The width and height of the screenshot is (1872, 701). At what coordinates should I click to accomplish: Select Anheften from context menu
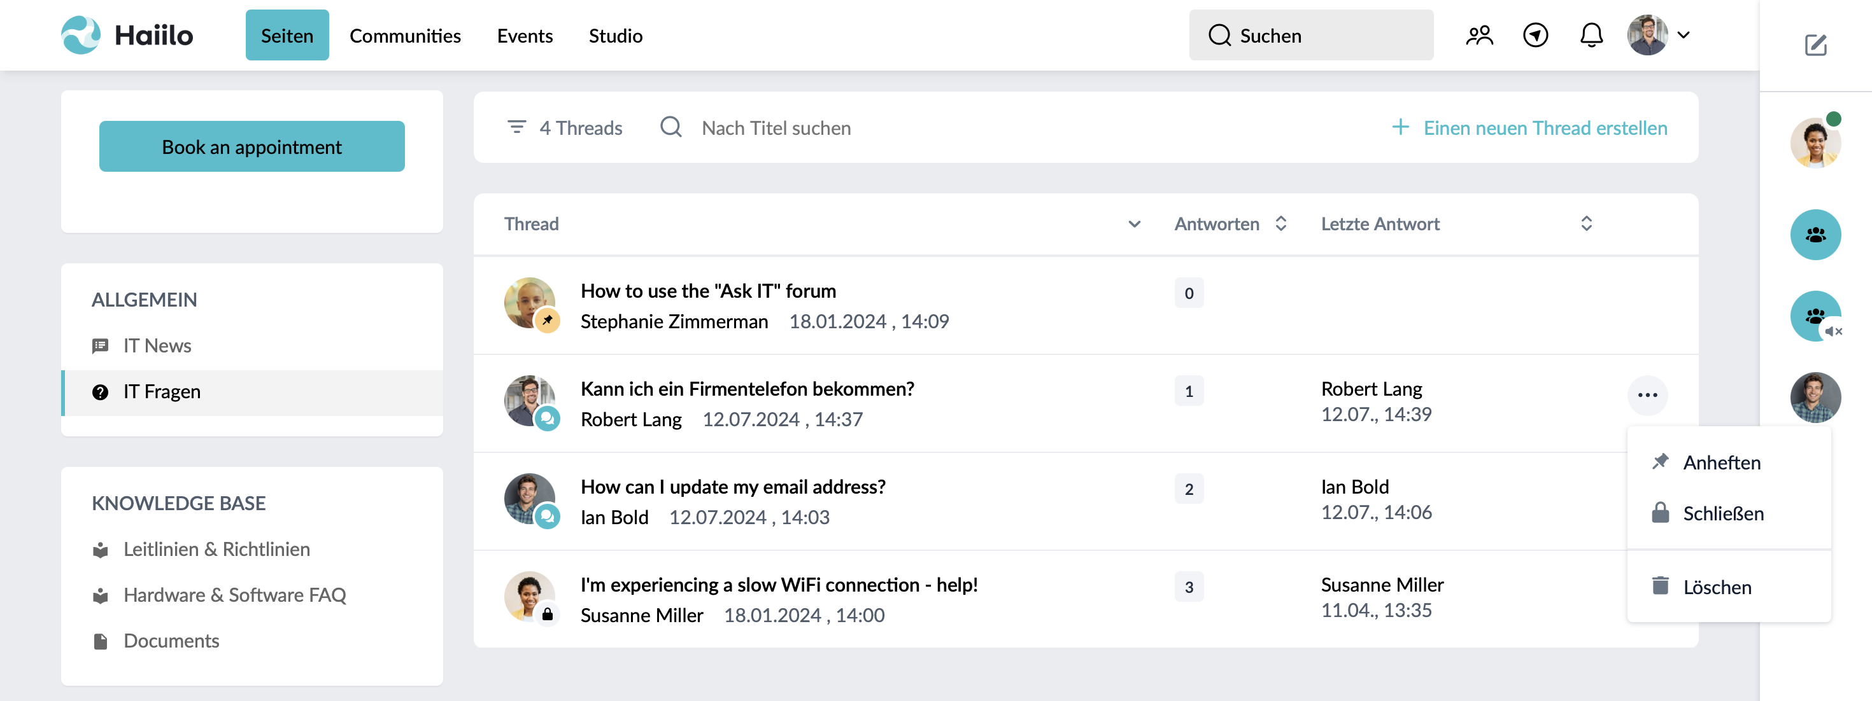point(1728,462)
